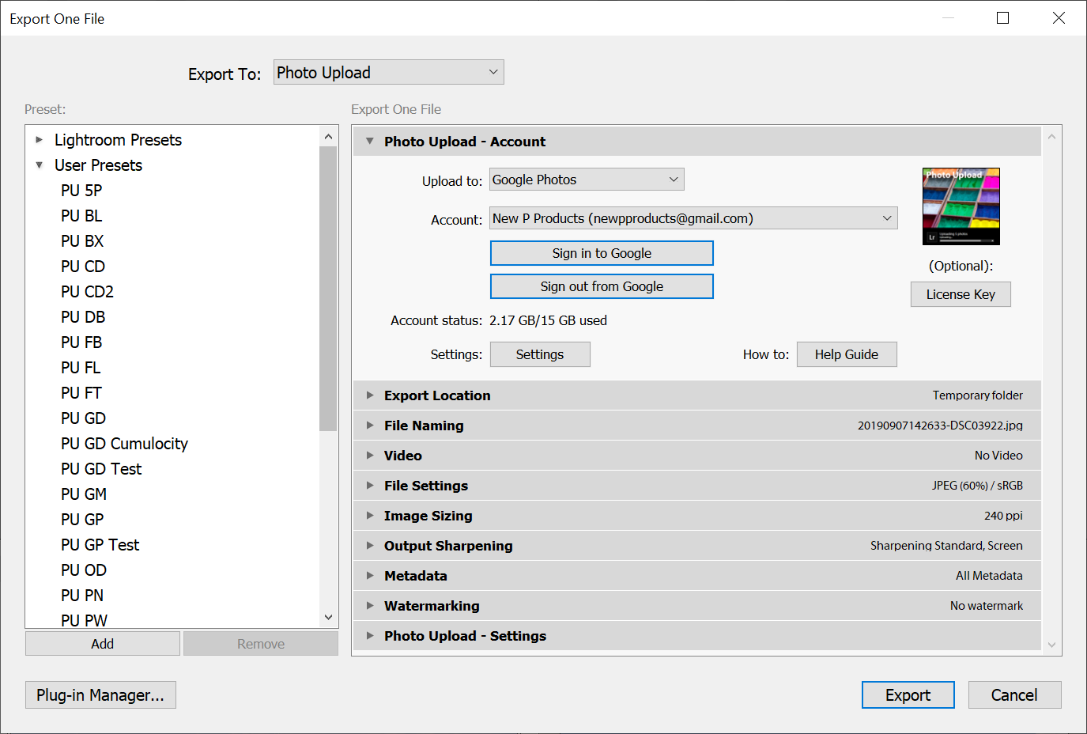This screenshot has height=734, width=1087.
Task: Collapse the User Presets tree node
Action: tap(40, 165)
